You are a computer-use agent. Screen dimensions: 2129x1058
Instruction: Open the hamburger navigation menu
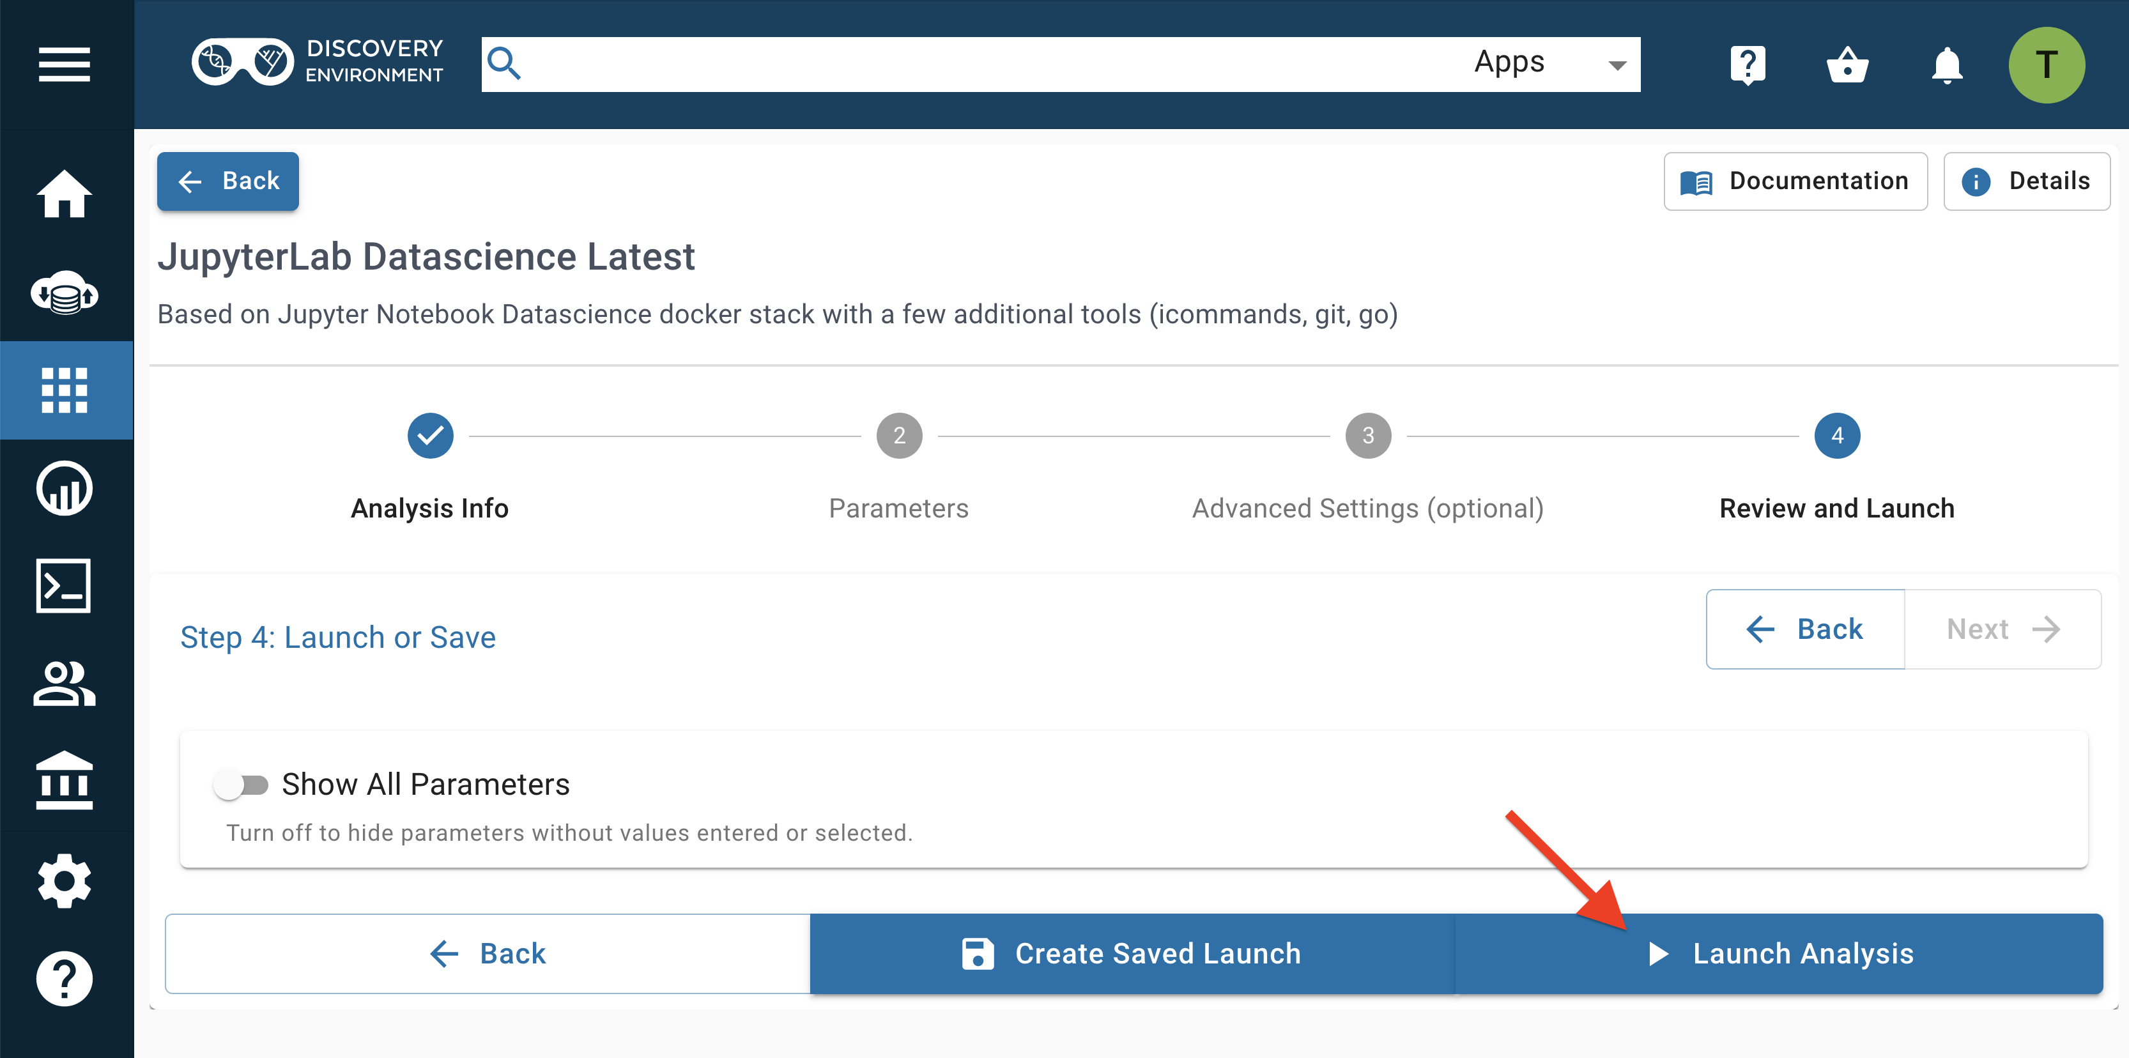pos(64,65)
